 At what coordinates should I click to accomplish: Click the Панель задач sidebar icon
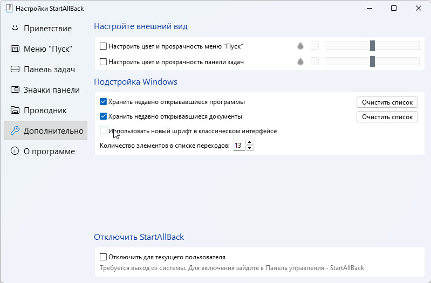15,69
